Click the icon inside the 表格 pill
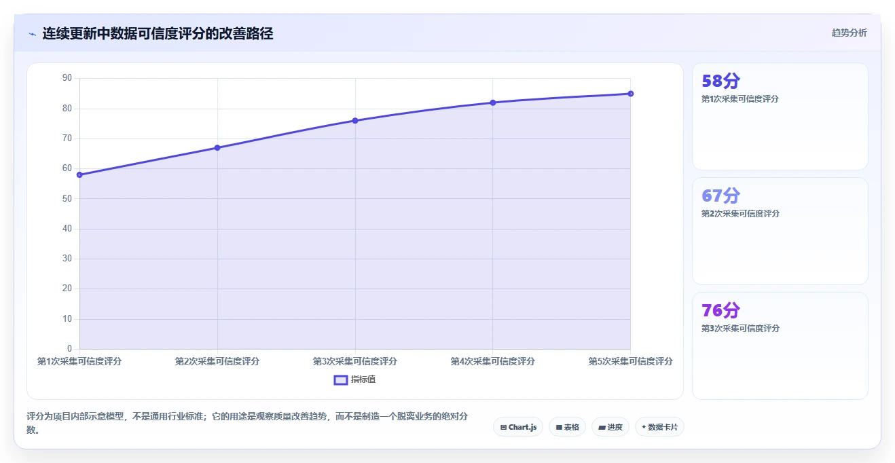This screenshot has height=463, width=895. pyautogui.click(x=559, y=427)
